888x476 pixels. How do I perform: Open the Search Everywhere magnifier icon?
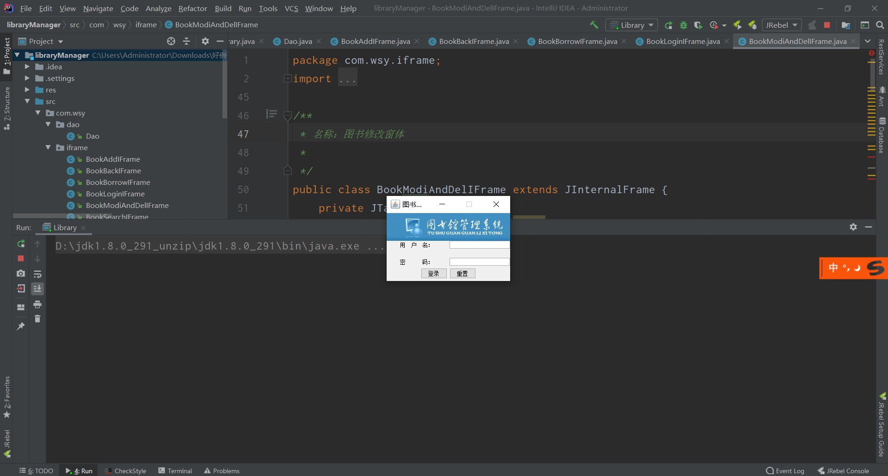pyautogui.click(x=880, y=25)
